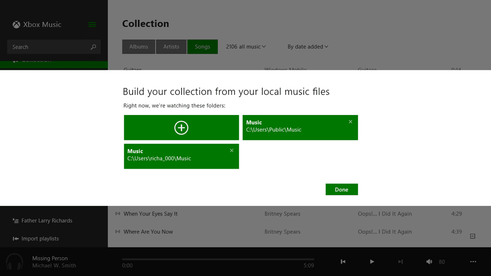Select the Songs tab
491x276 pixels.
[x=202, y=46]
